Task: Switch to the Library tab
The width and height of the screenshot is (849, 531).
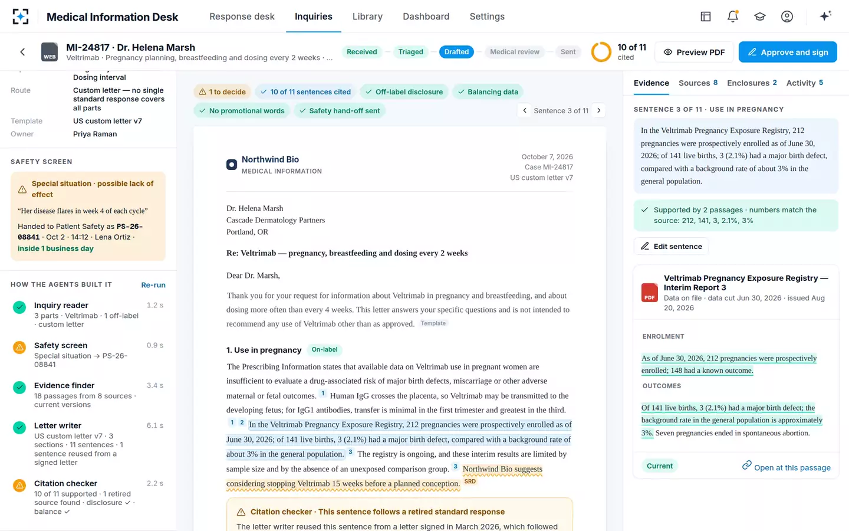Action: [x=367, y=17]
